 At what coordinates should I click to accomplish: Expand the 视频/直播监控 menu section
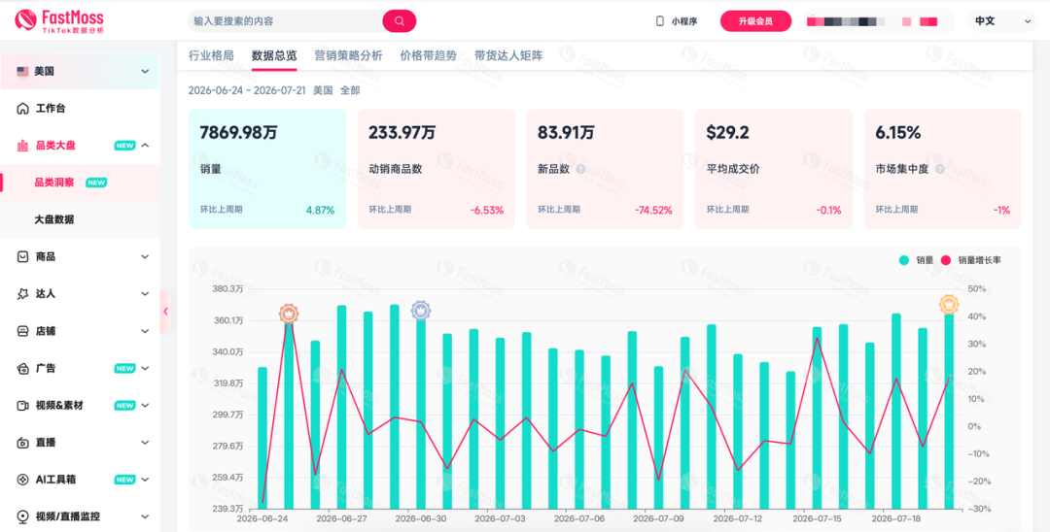click(145, 516)
